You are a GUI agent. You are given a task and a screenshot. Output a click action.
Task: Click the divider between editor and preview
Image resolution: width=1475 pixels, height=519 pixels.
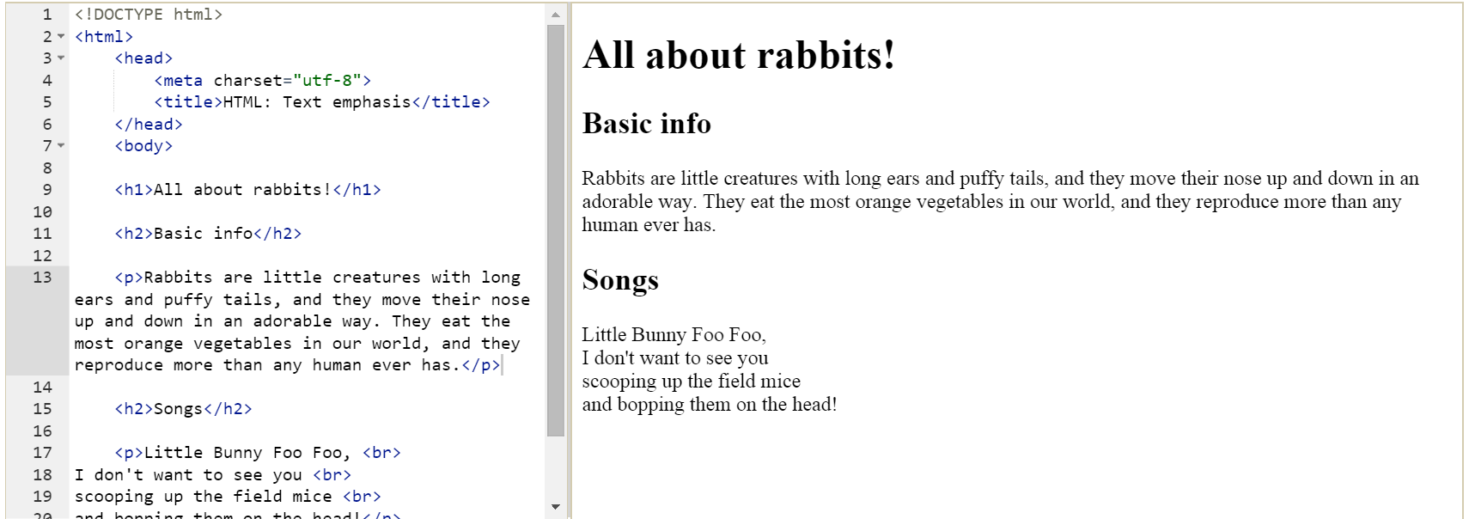pos(569,261)
